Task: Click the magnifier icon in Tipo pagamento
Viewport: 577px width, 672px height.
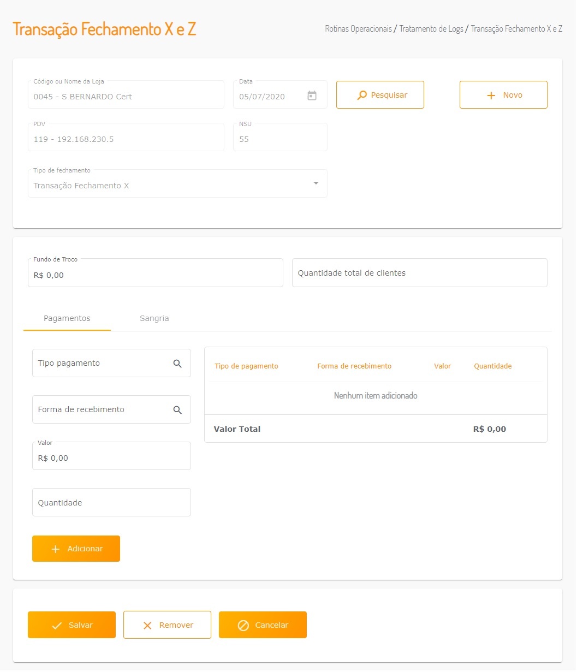Action: coord(177,364)
